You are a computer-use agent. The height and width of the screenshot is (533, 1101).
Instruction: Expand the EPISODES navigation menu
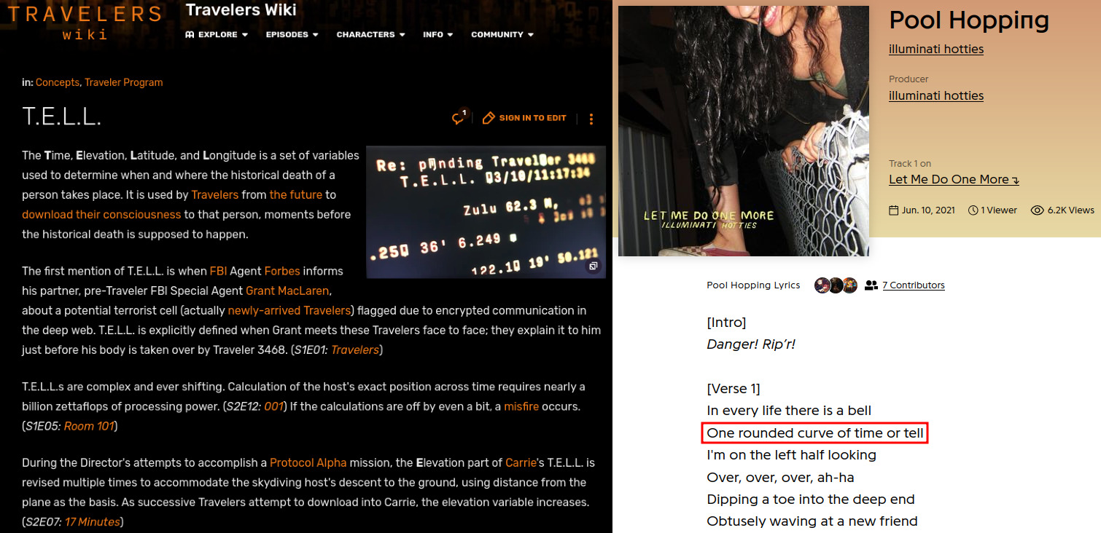coord(292,34)
